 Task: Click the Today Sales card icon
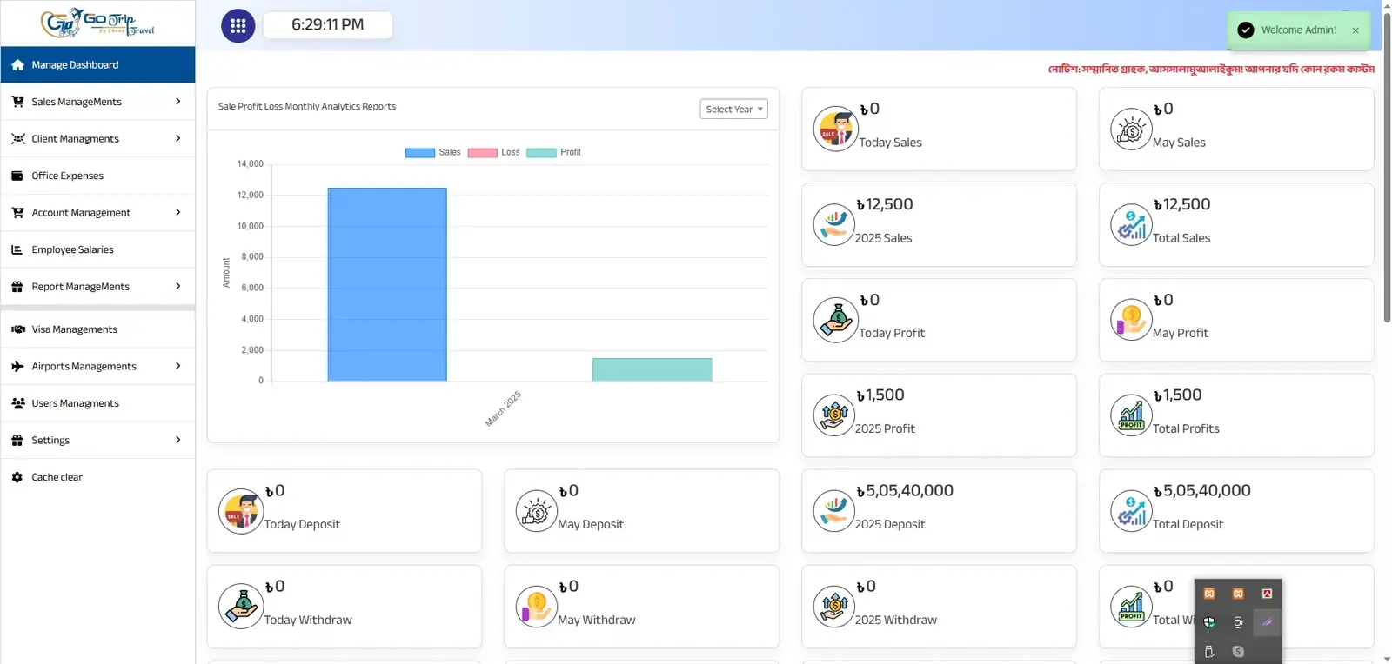click(835, 129)
